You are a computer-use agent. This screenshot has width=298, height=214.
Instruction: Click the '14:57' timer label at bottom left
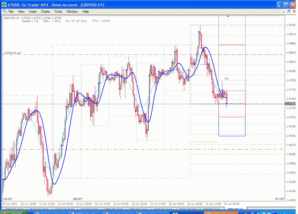pyautogui.click(x=8, y=199)
